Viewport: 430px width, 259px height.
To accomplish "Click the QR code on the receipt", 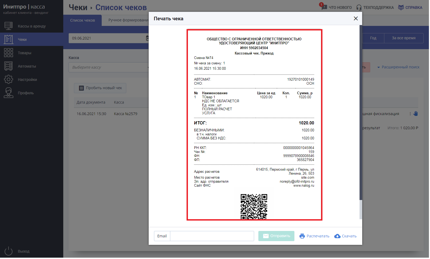I will pyautogui.click(x=254, y=207).
